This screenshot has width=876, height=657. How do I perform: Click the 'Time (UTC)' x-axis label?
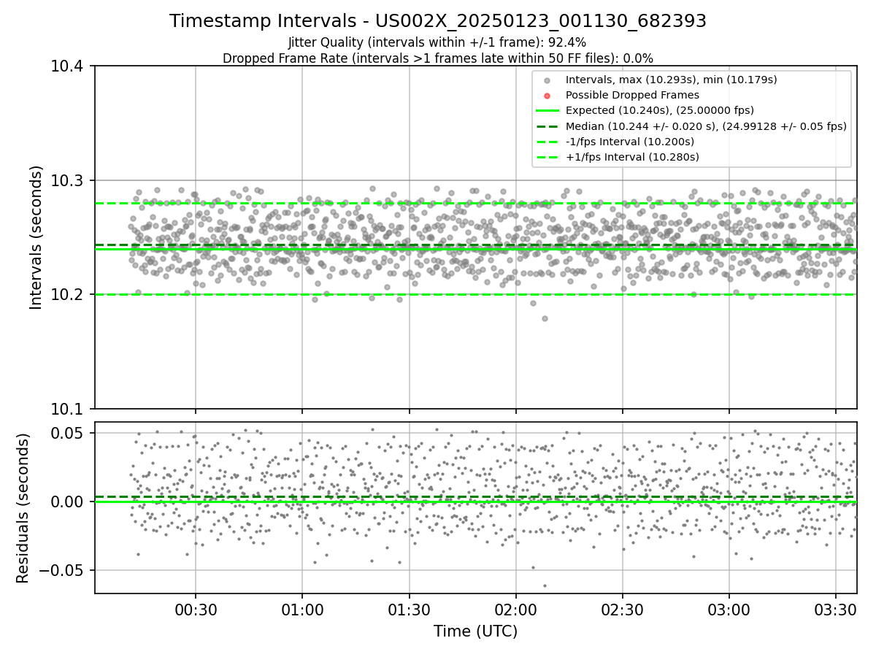click(475, 631)
